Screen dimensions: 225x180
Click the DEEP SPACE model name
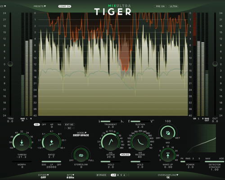81,135
